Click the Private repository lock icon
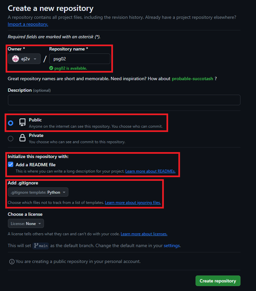Screen dimensions: 256x291 [x=22, y=138]
